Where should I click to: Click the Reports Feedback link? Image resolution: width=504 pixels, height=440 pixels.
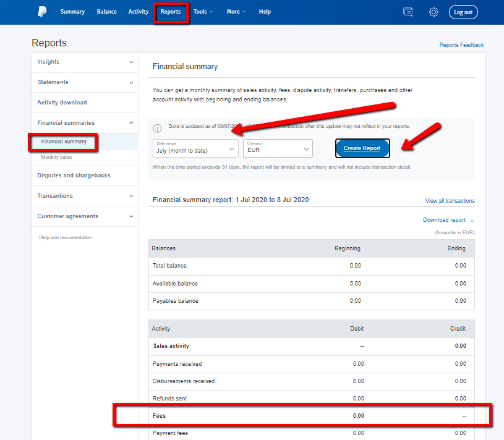[x=461, y=45]
